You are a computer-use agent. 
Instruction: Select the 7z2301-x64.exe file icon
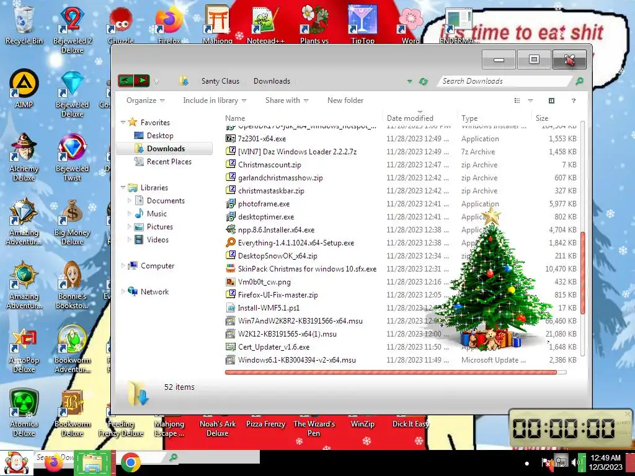tap(231, 138)
